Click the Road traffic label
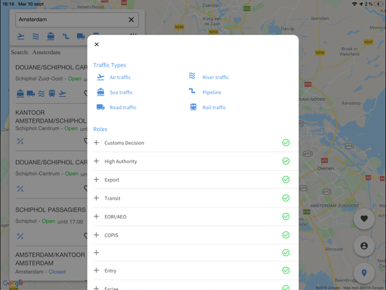The height and width of the screenshot is (290, 386). [x=123, y=107]
